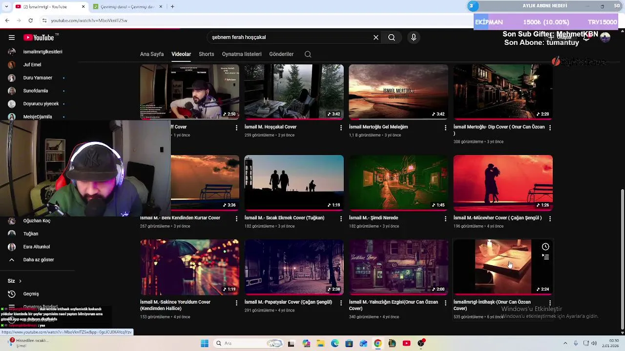Open options for Mücevher Cover video

pos(550,219)
